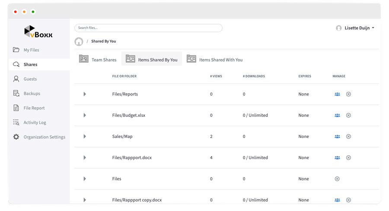Open My Files in the sidebar

31,50
